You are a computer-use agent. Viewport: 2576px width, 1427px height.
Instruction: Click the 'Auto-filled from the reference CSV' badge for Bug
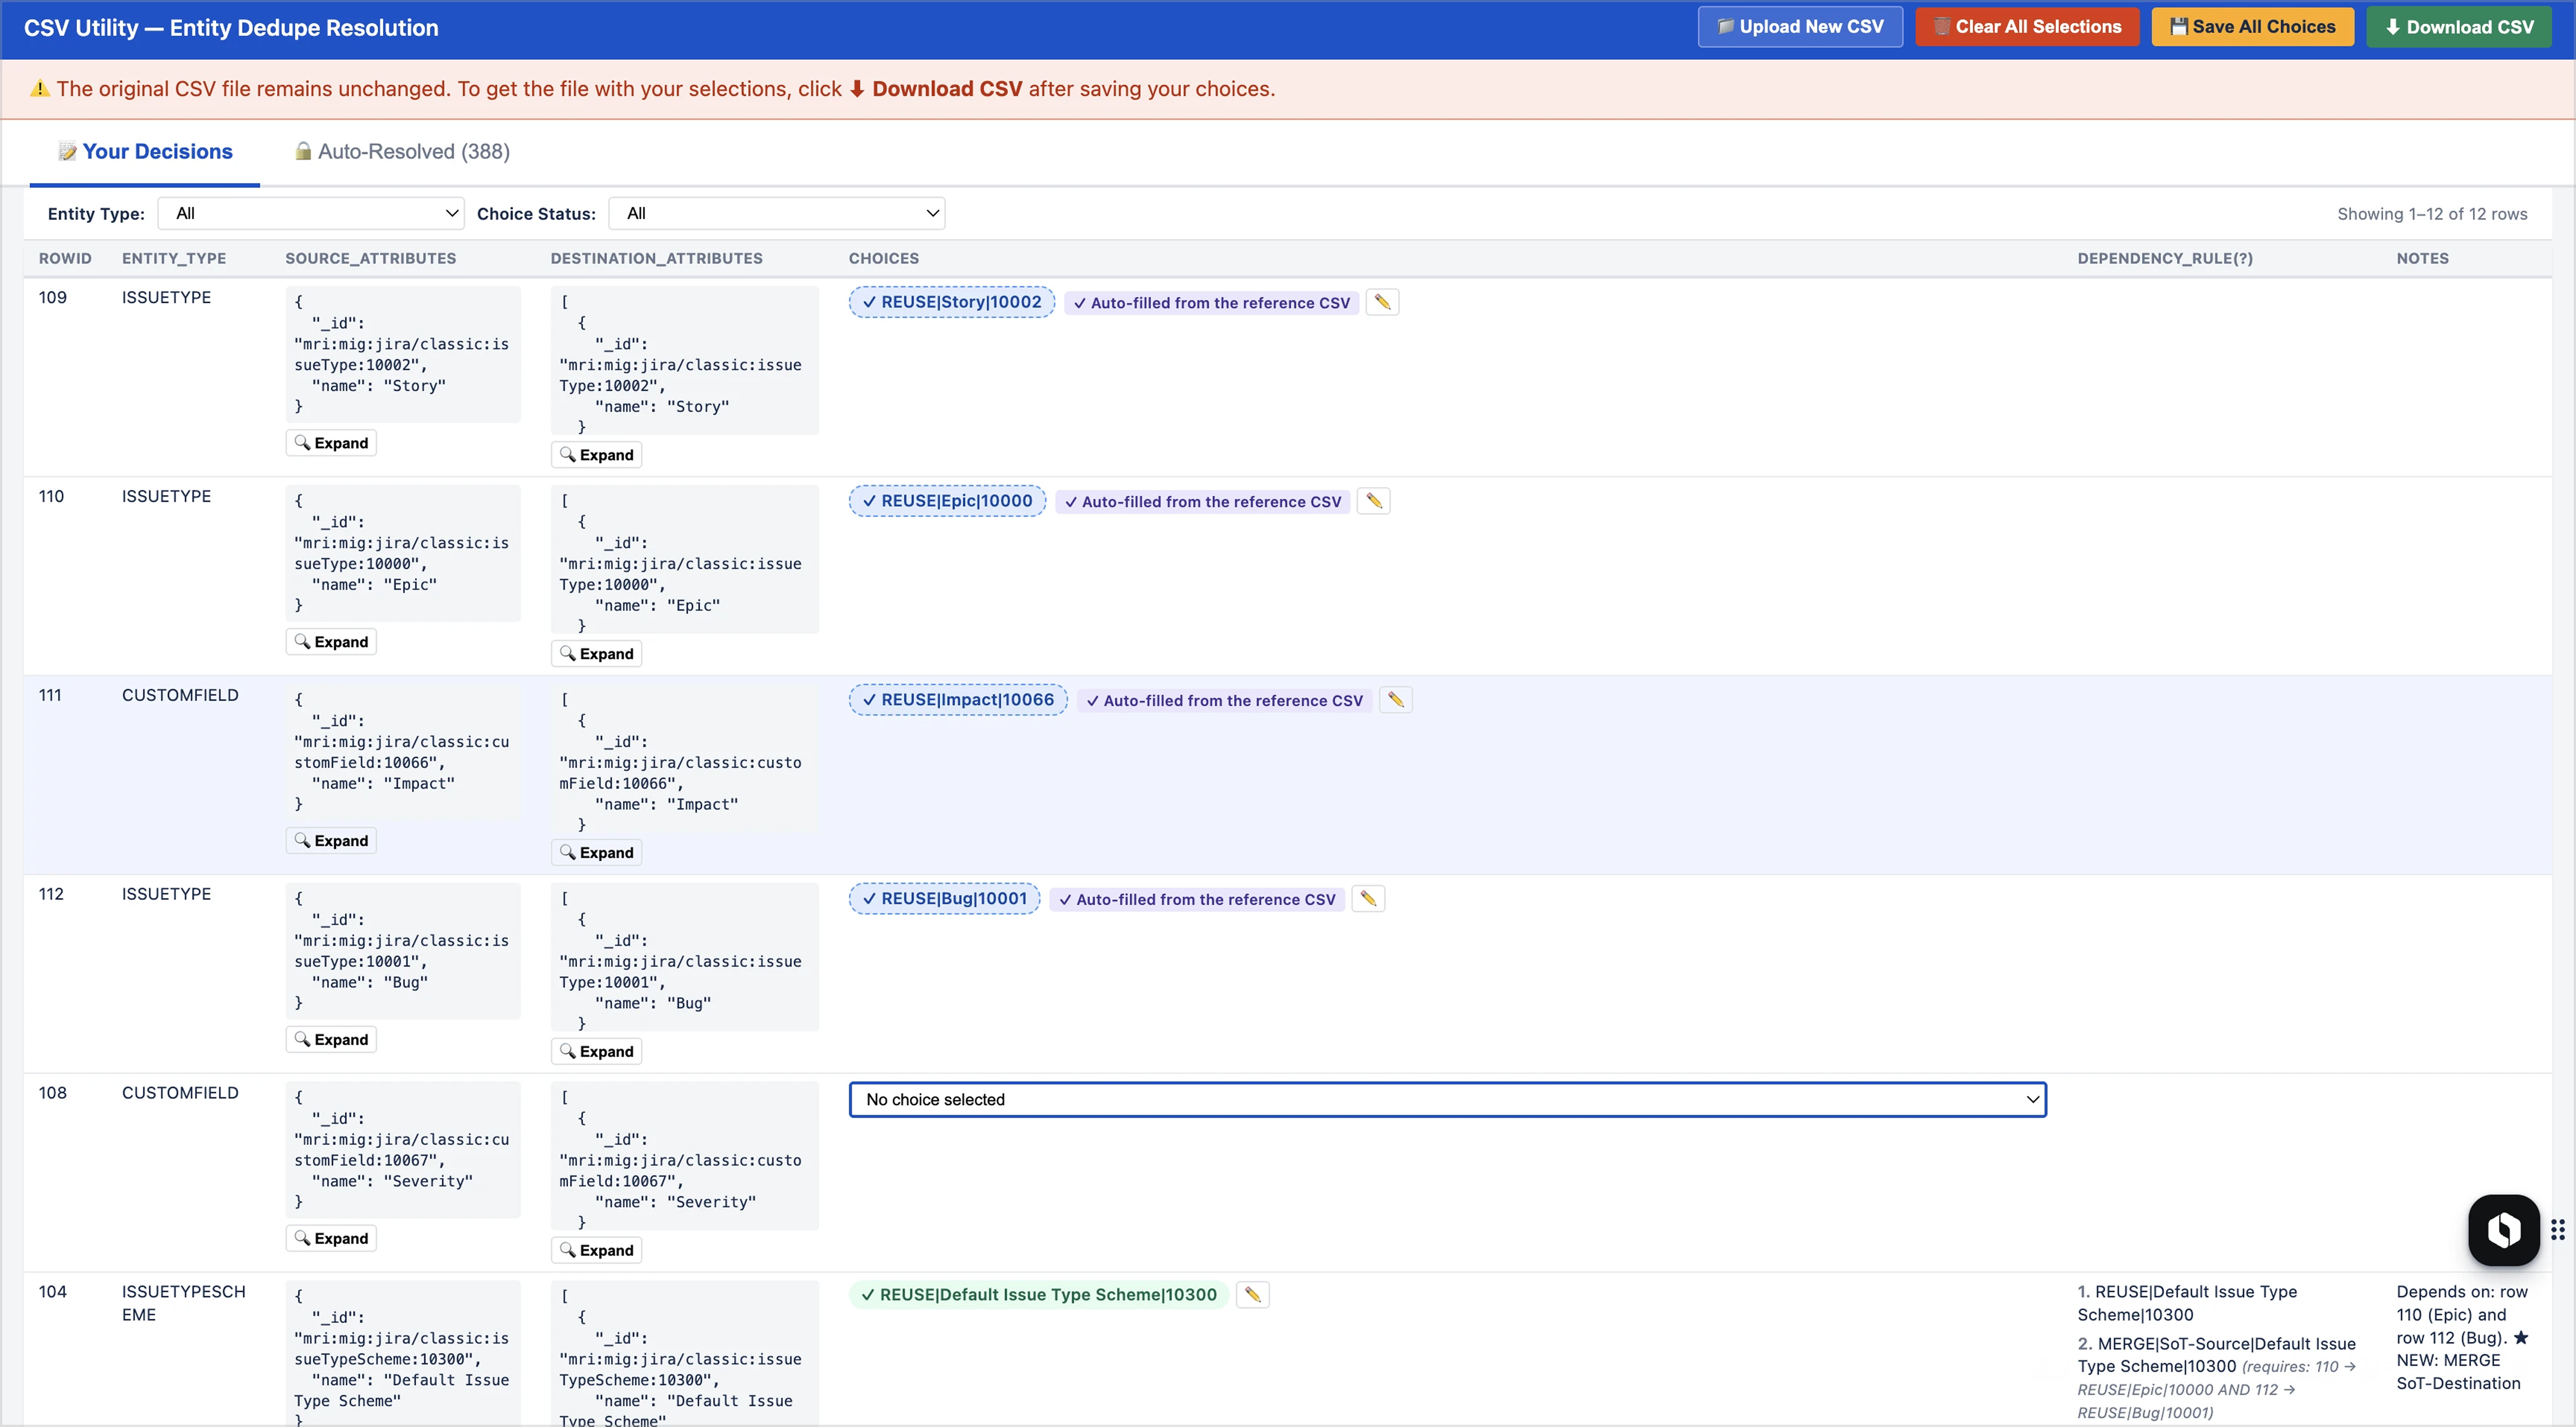pyautogui.click(x=1197, y=899)
